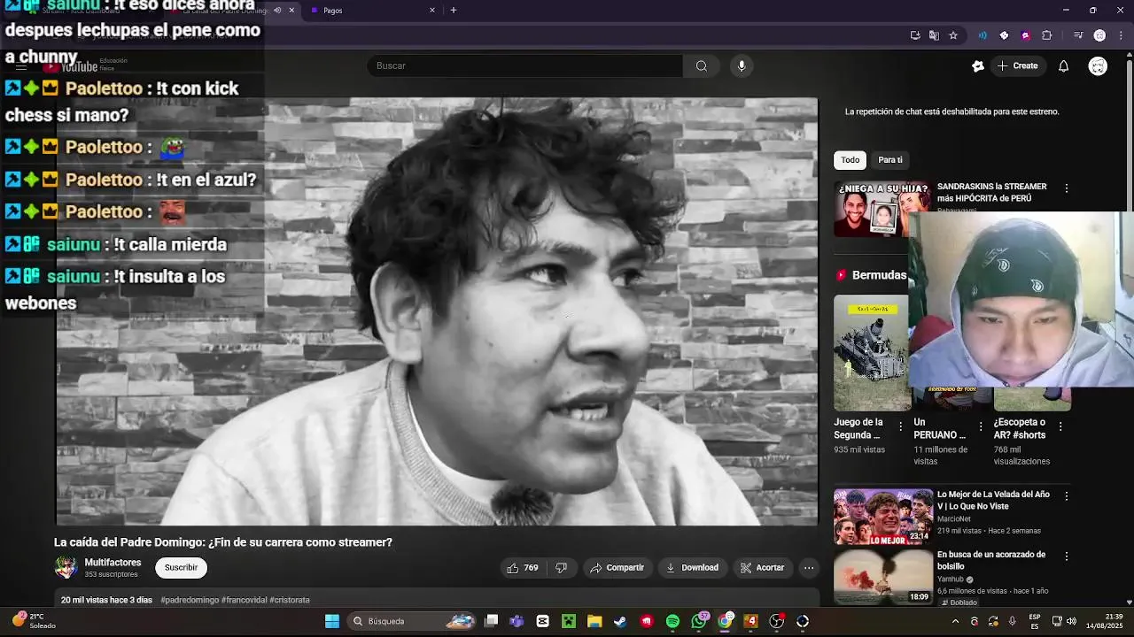This screenshot has width=1134, height=637.
Task: Open YouTube account avatar menu
Action: 1098,65
